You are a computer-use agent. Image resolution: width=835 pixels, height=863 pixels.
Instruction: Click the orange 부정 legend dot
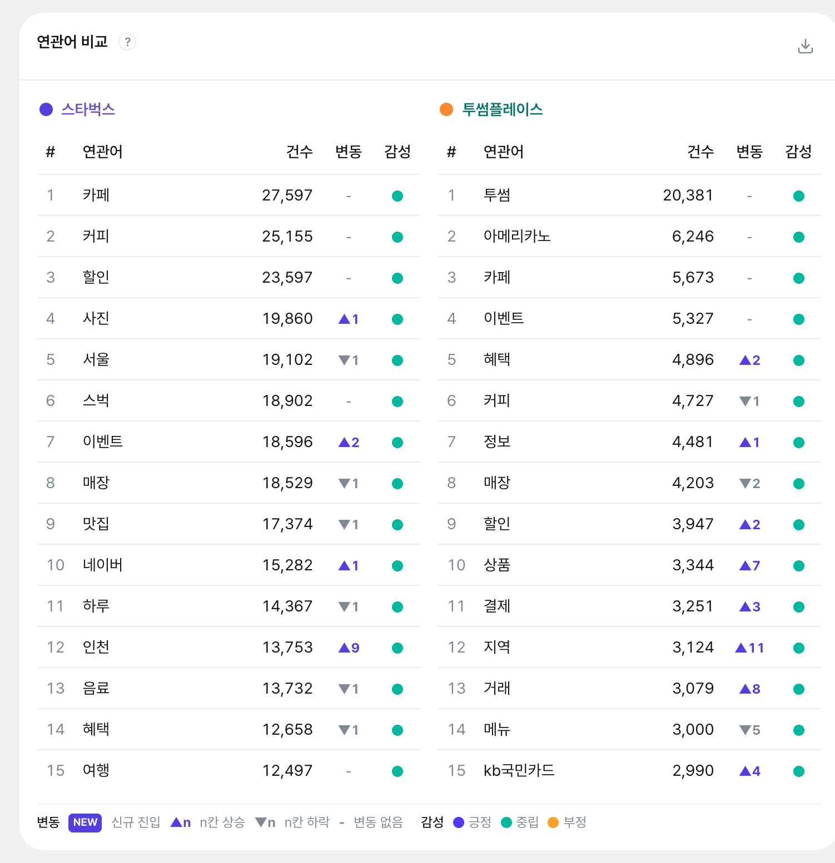553,822
